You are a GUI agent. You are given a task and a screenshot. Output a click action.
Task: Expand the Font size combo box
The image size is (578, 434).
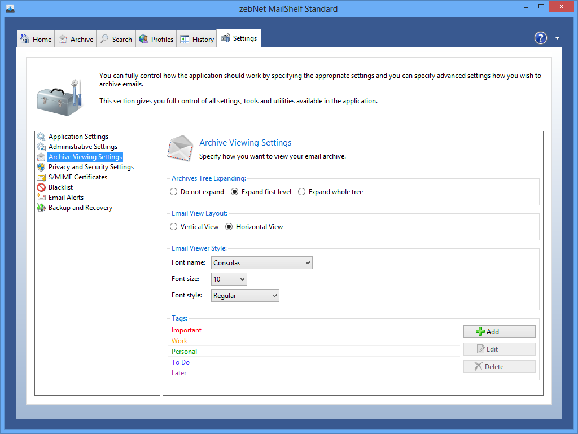click(x=229, y=279)
